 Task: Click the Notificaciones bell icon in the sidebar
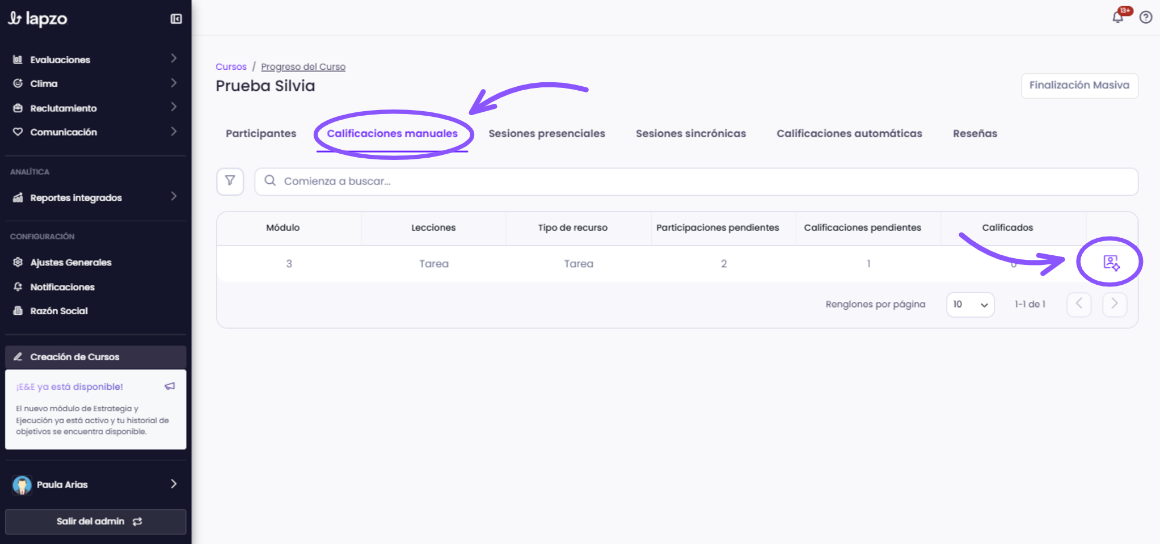pos(18,286)
